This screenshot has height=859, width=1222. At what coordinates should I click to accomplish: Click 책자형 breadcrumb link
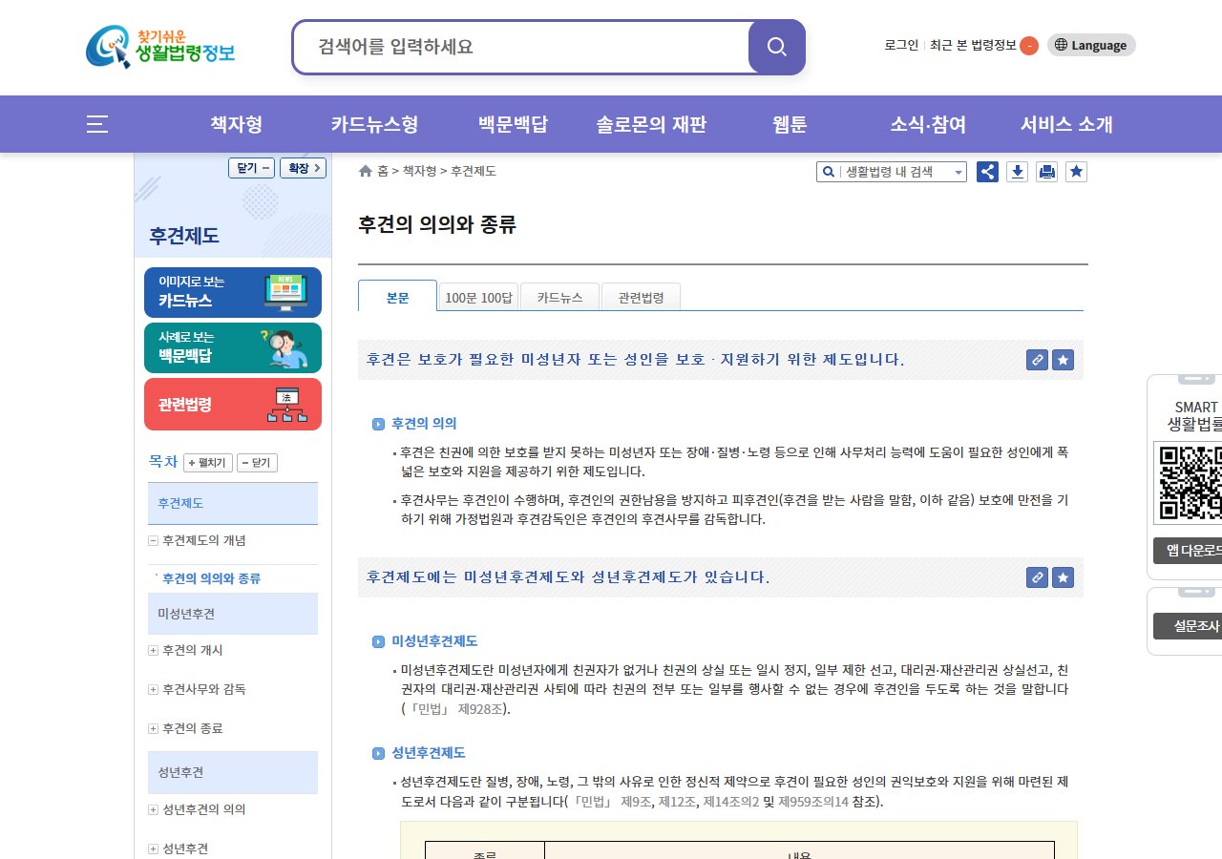[x=419, y=171]
